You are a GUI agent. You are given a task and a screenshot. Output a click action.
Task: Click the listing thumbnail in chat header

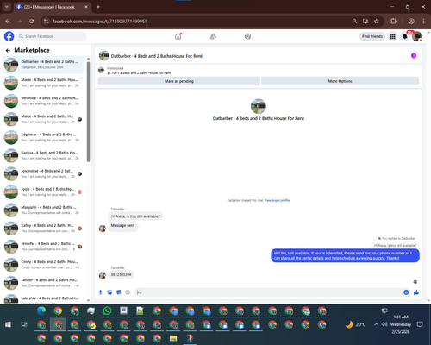coord(104,56)
